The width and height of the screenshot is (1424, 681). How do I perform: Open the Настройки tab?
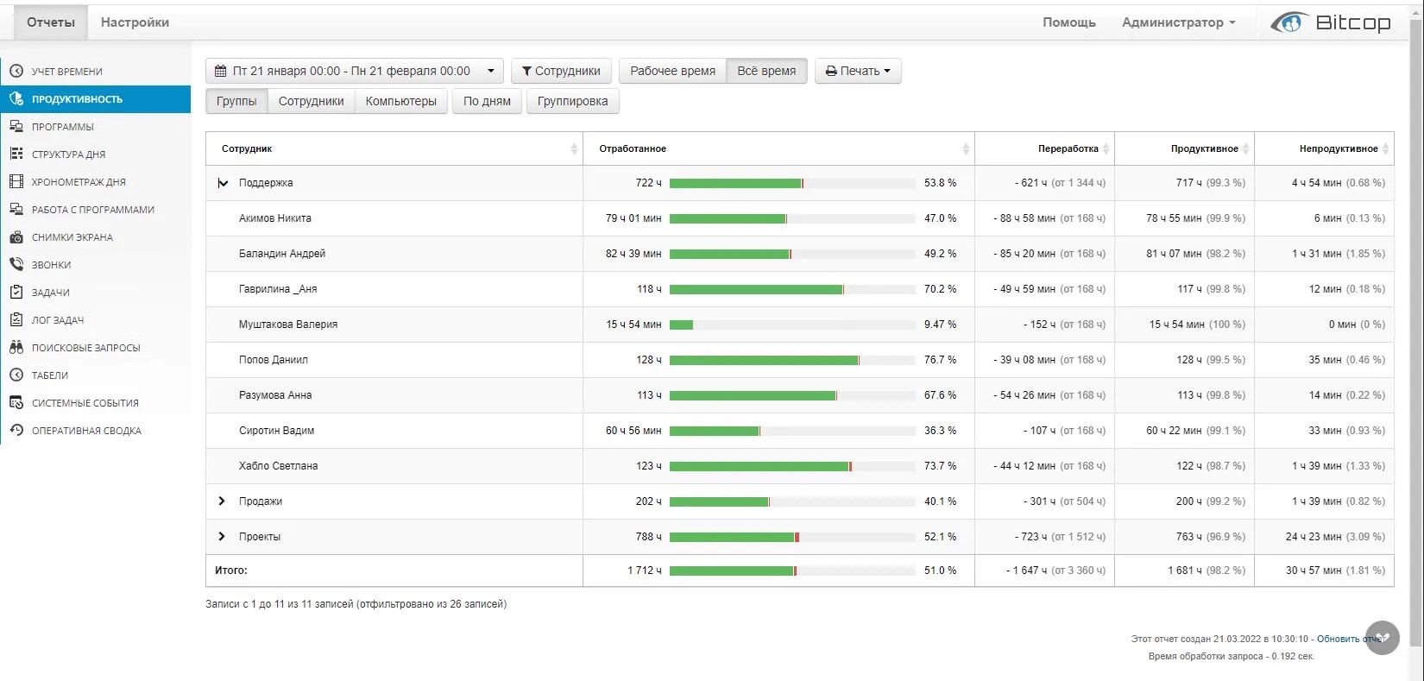tap(135, 22)
